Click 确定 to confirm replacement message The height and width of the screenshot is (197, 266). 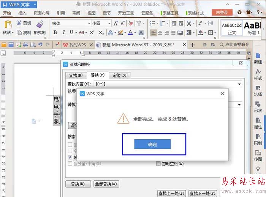click(x=152, y=144)
